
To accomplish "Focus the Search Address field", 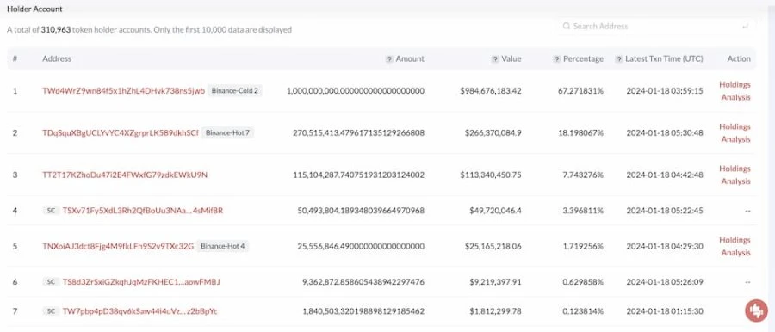I will pos(656,26).
